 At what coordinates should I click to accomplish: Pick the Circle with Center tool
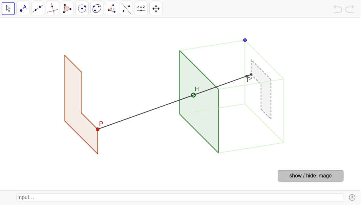[82, 8]
